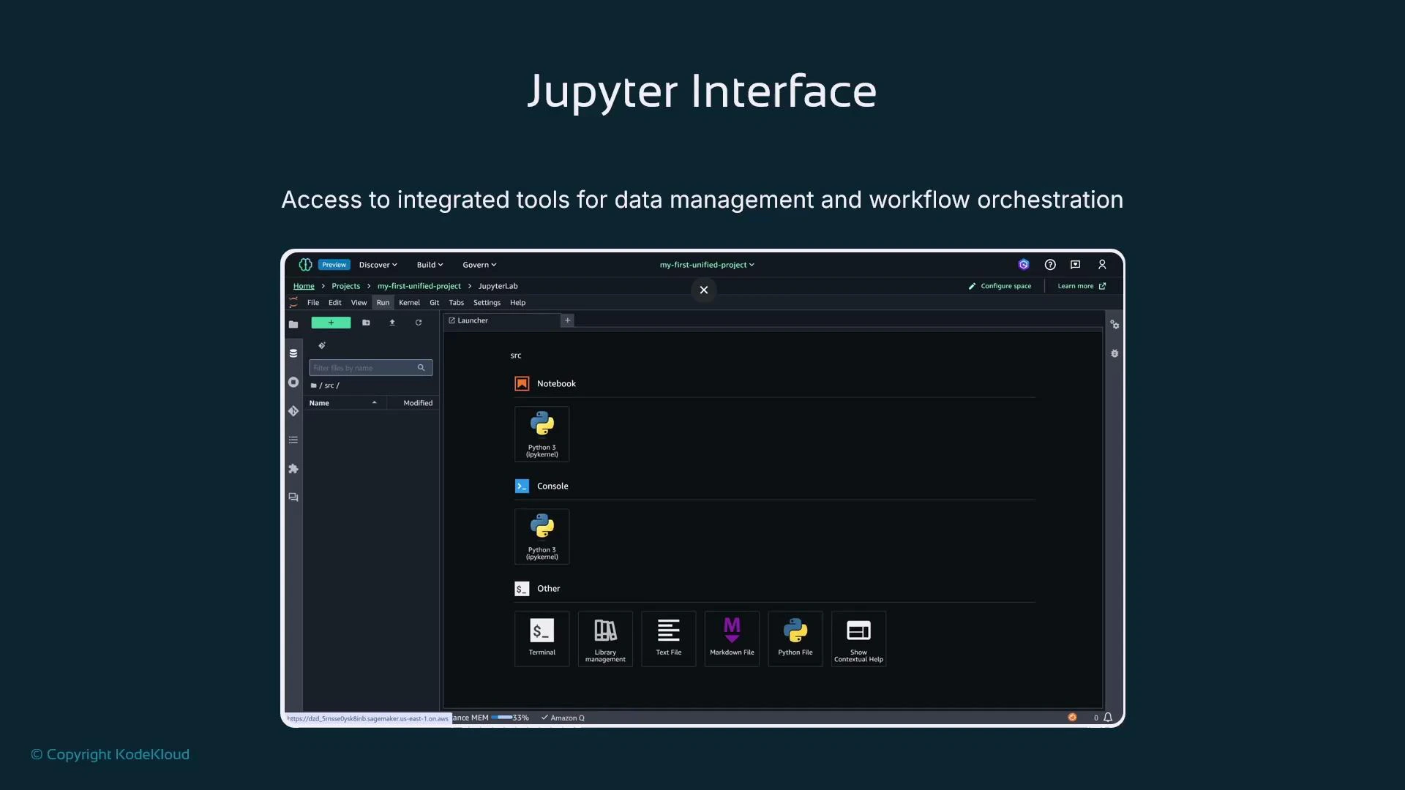Open the Kernel menu
Viewport: 1405px width, 790px height.
coord(409,302)
